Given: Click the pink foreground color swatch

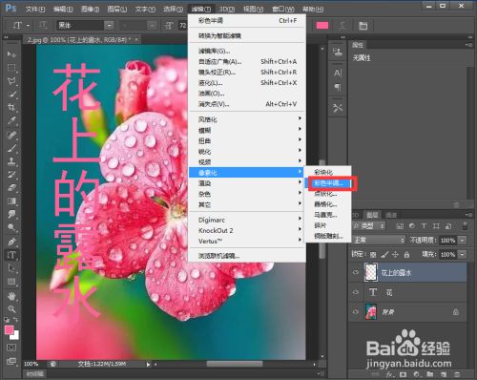Looking at the screenshot, I should click(x=9, y=329).
